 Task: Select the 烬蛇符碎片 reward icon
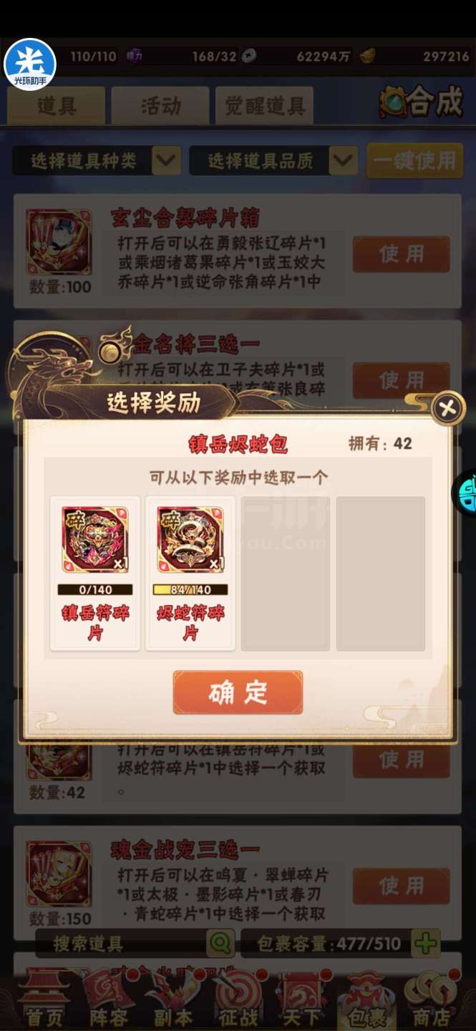190,540
